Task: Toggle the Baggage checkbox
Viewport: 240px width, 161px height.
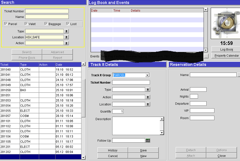Action: tap(46, 24)
